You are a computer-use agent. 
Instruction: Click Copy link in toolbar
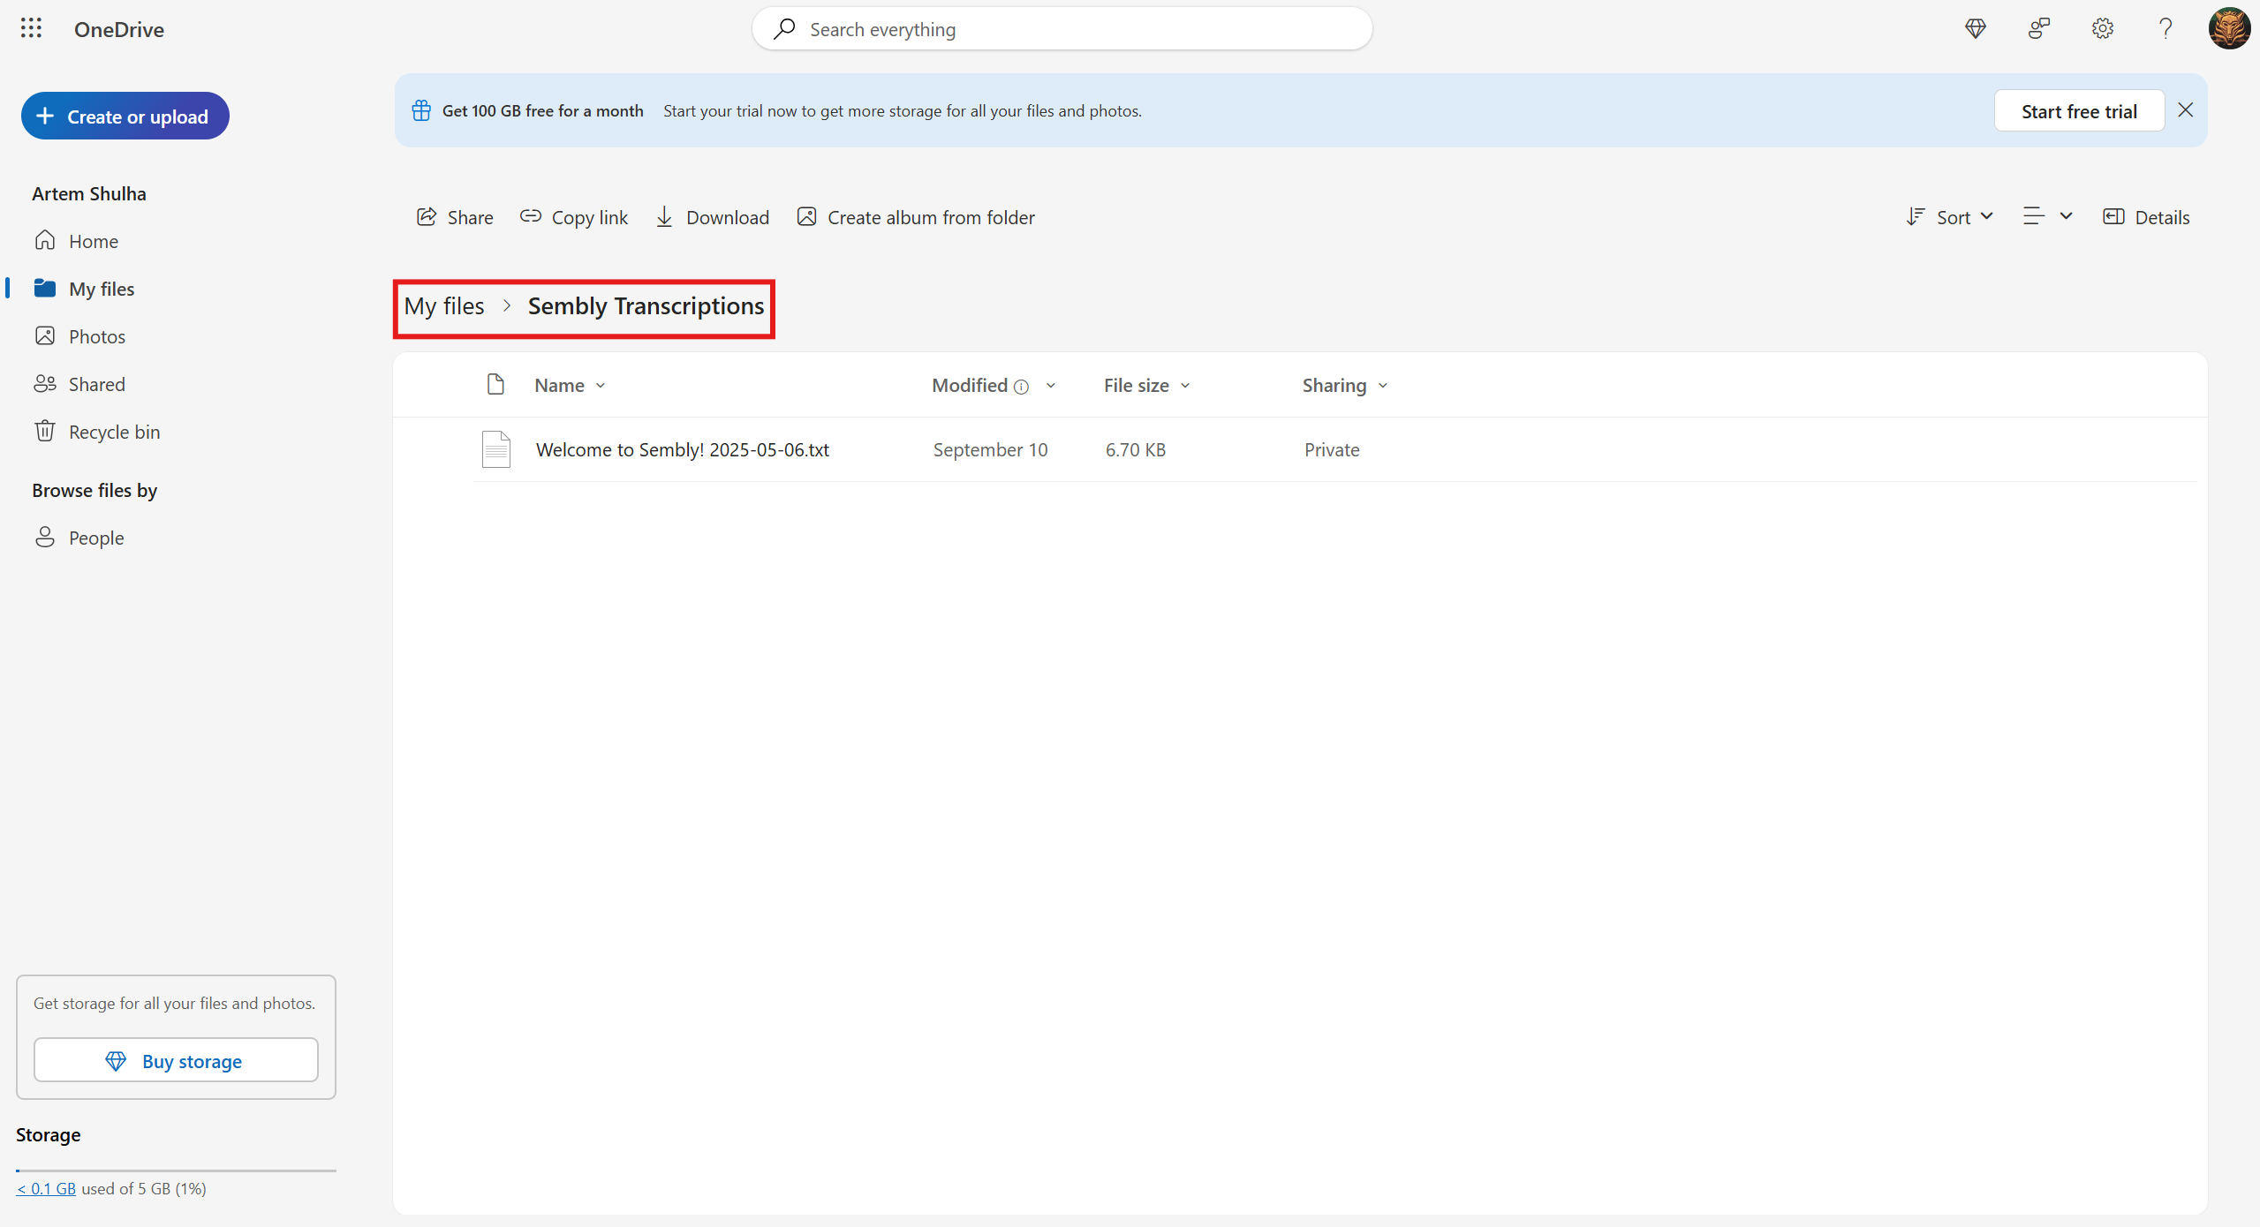[x=574, y=217]
